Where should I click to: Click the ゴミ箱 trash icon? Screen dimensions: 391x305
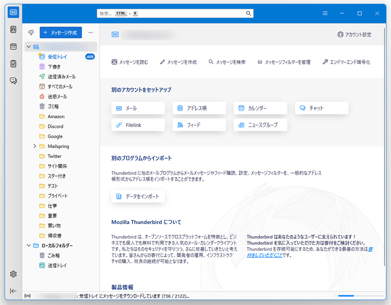click(x=42, y=106)
